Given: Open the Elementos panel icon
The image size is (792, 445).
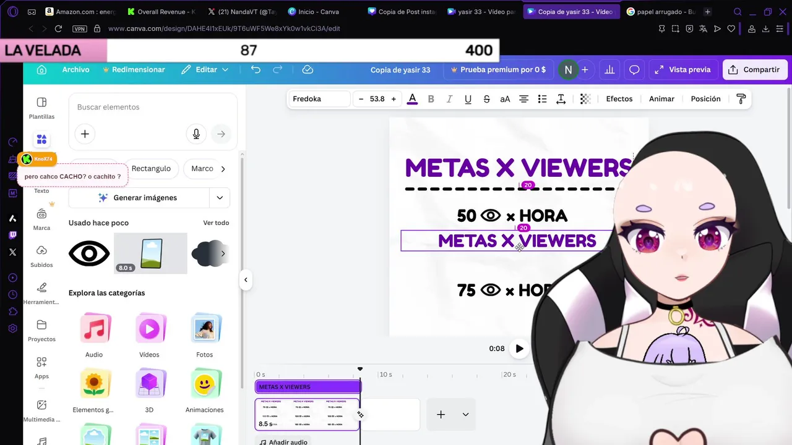Looking at the screenshot, I should coord(41,140).
